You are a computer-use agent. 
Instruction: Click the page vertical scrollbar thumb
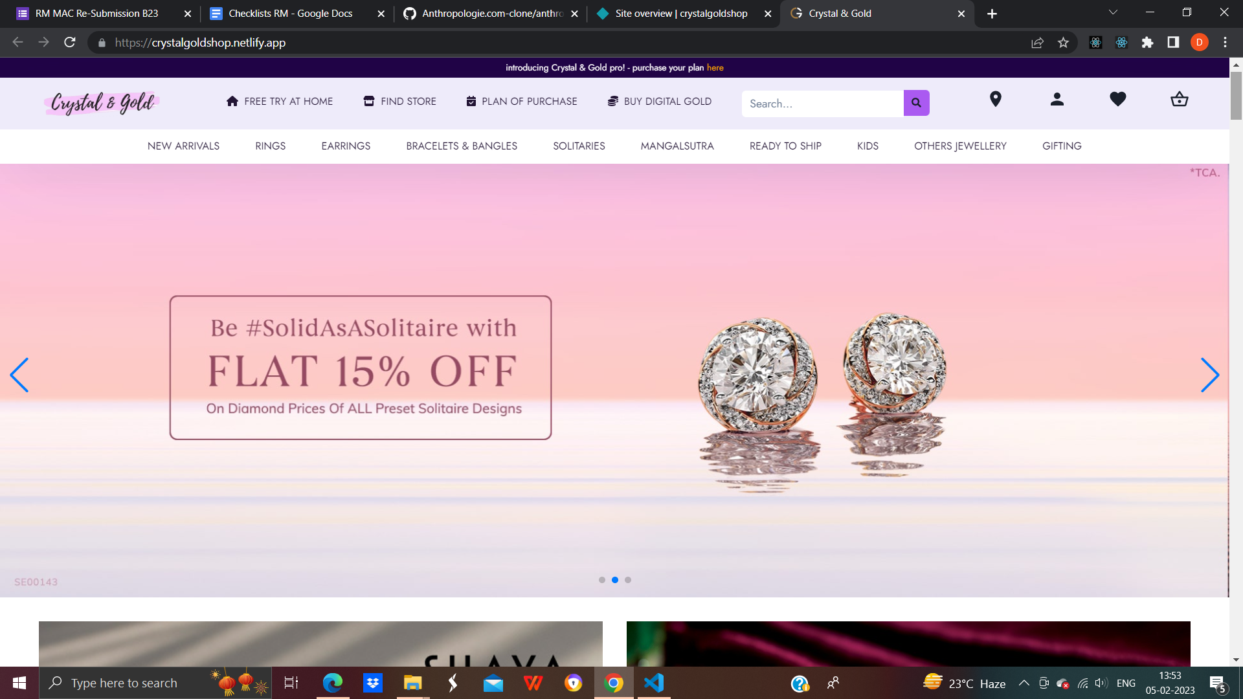(x=1236, y=95)
